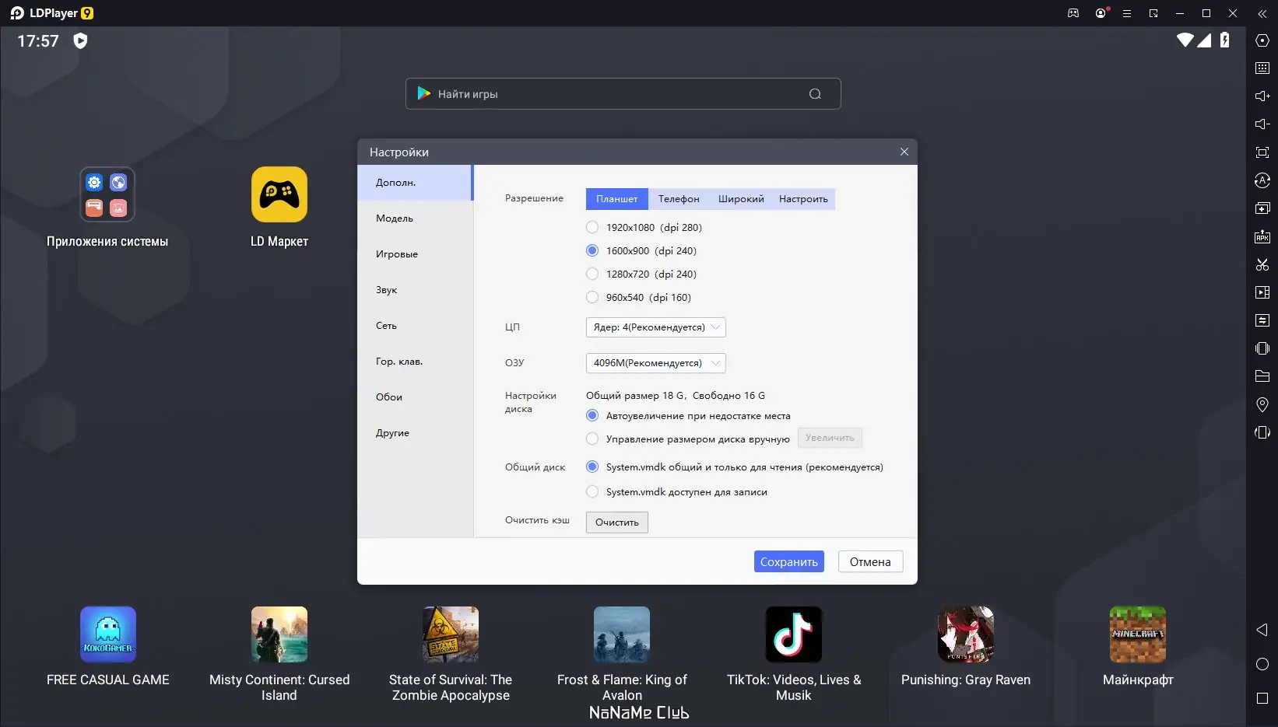Viewport: 1278px width, 727px height.
Task: Focus the Найти игры search field
Action: point(623,94)
